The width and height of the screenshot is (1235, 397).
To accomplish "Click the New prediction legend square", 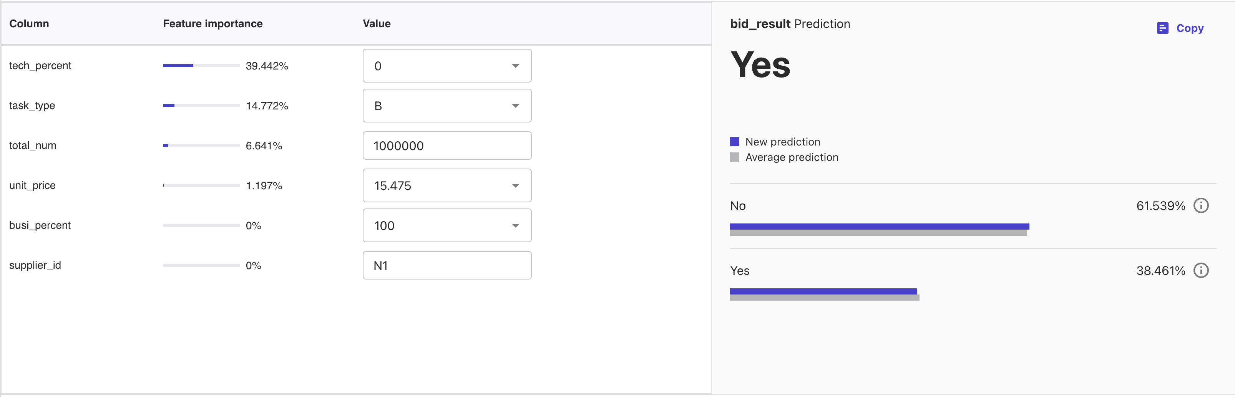I will tap(734, 142).
